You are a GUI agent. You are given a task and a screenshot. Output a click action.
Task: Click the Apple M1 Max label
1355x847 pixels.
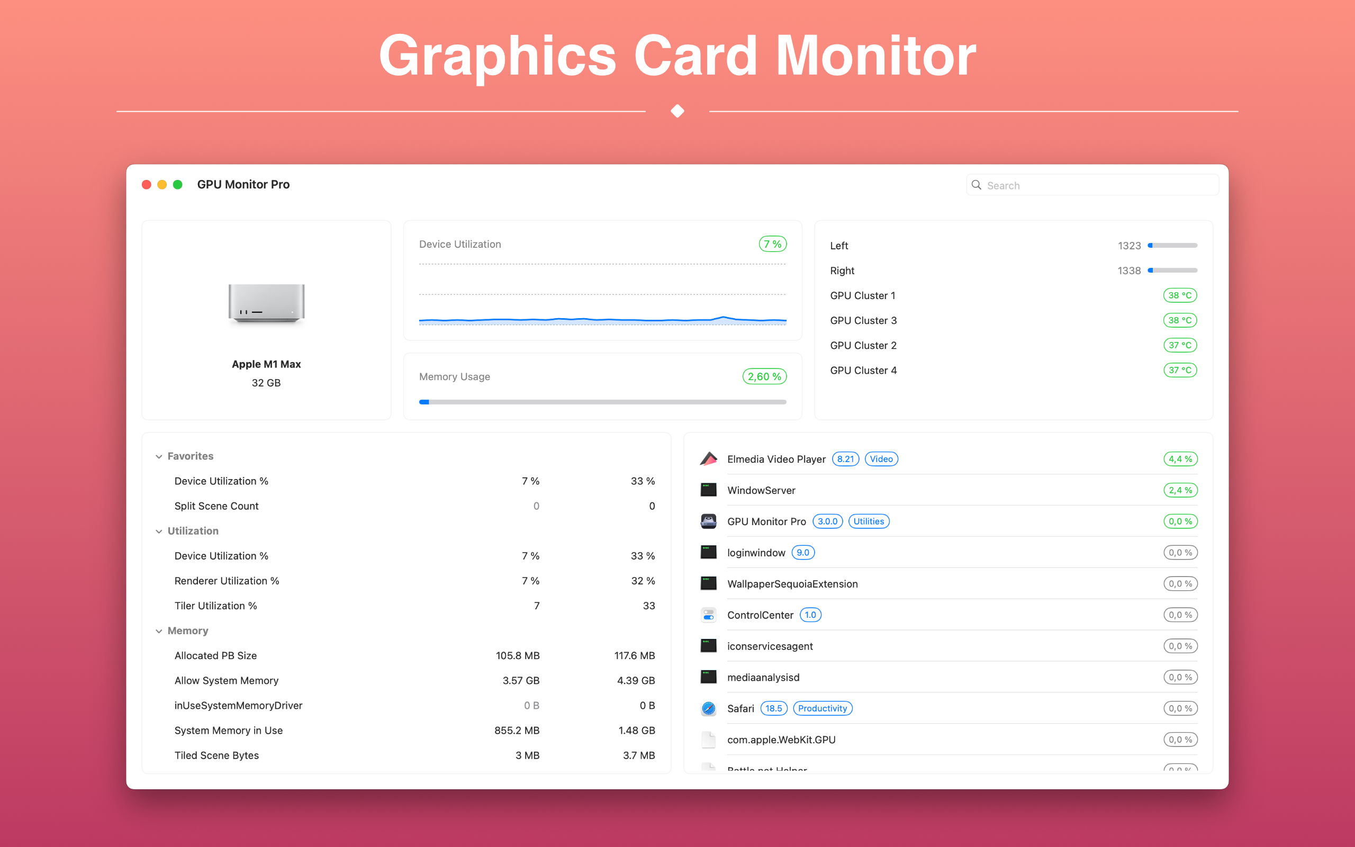pos(267,364)
